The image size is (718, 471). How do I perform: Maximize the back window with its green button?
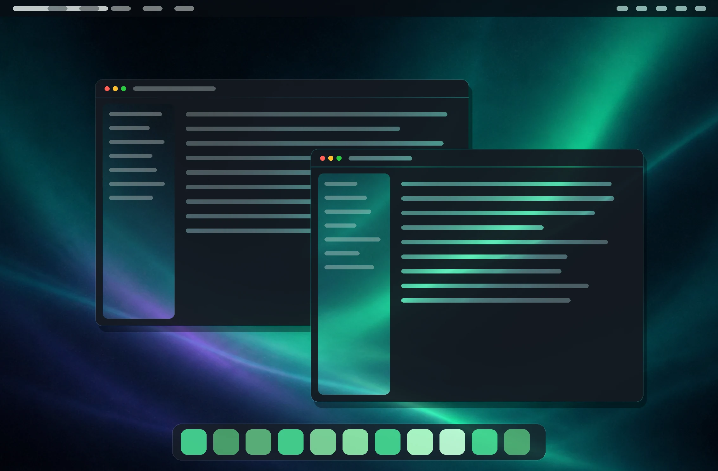(124, 89)
